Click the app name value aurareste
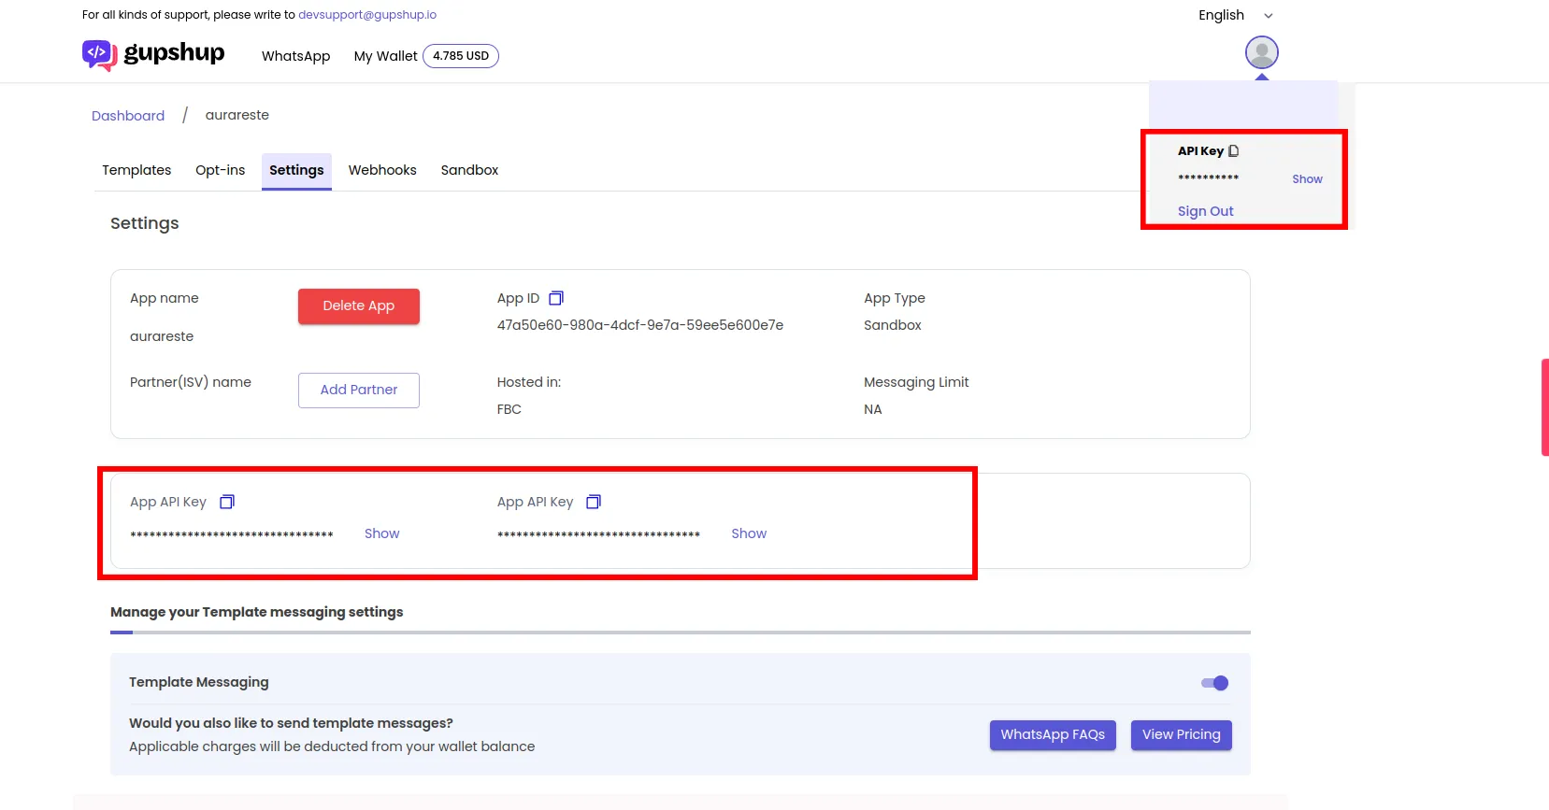Screen dimensions: 1549x810 coord(162,336)
